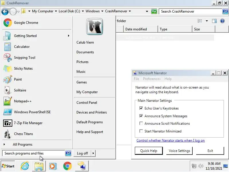This screenshot has height=172, width=229.
Task: Click the Explorer Back arrow button
Action: [5, 11]
